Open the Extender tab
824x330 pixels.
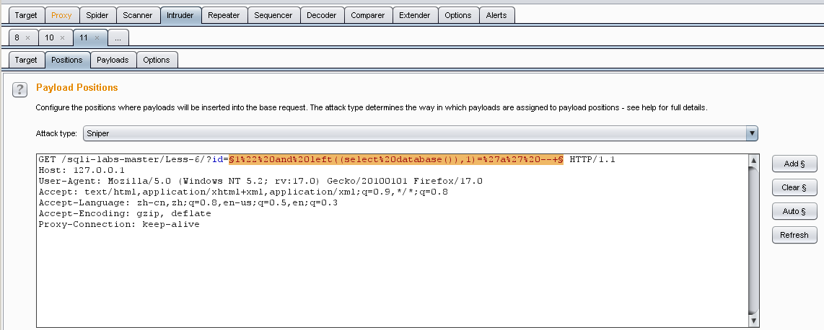(415, 15)
